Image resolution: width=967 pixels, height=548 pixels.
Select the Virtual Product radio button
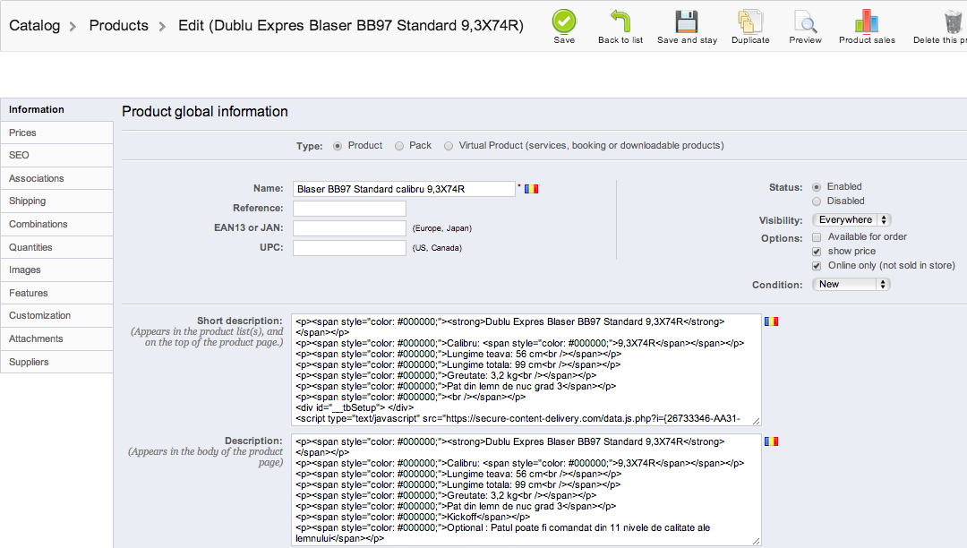pos(449,146)
